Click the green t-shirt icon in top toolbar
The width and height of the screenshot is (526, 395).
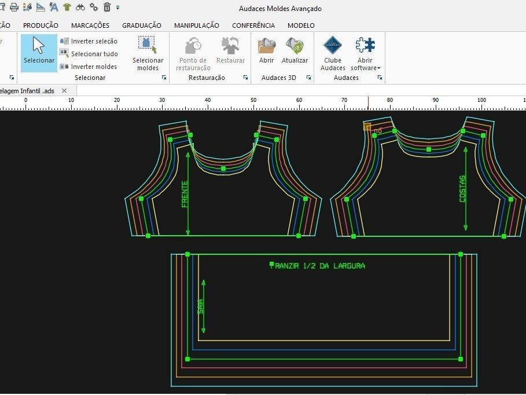pos(67,8)
